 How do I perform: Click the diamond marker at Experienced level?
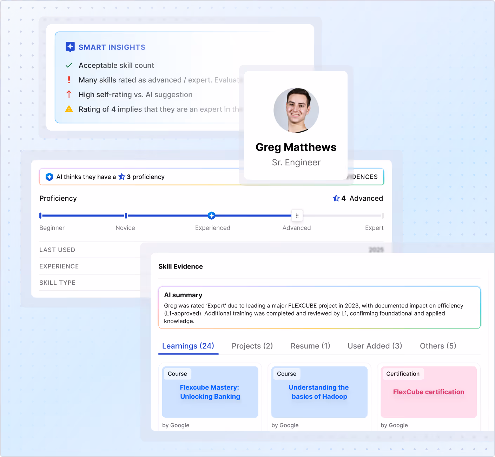pyautogui.click(x=211, y=216)
